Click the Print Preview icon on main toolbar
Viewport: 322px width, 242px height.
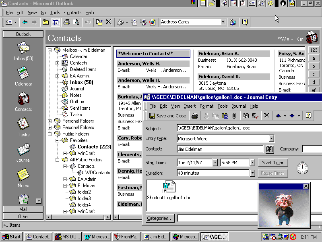coord(76,22)
